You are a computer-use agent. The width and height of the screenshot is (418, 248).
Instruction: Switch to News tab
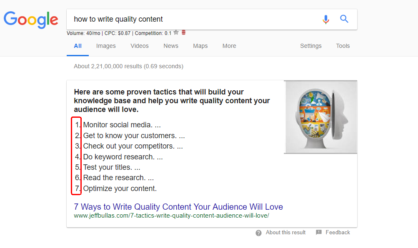[x=171, y=46]
